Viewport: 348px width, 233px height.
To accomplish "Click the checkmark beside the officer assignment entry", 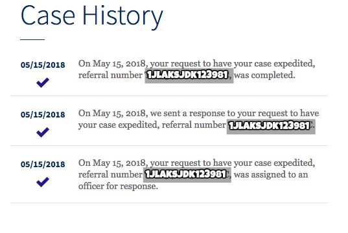I will point(43,182).
